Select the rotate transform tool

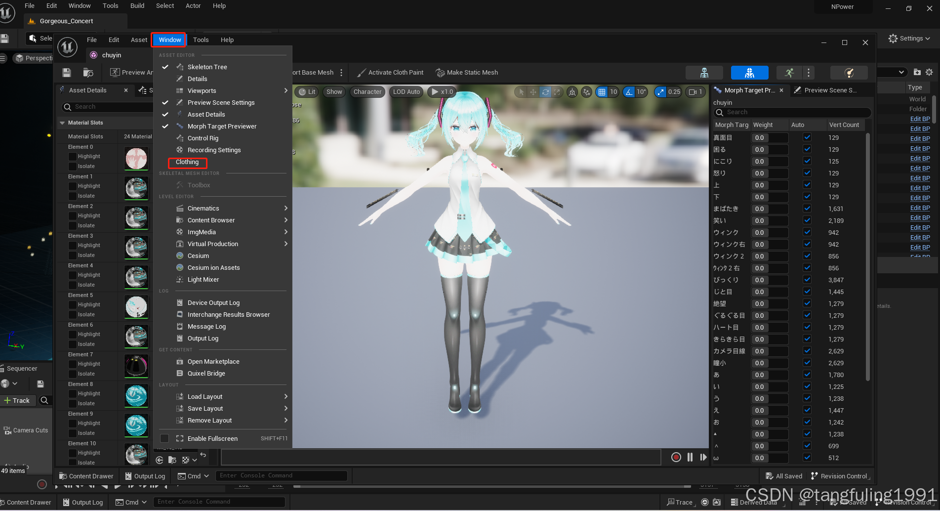(x=545, y=92)
